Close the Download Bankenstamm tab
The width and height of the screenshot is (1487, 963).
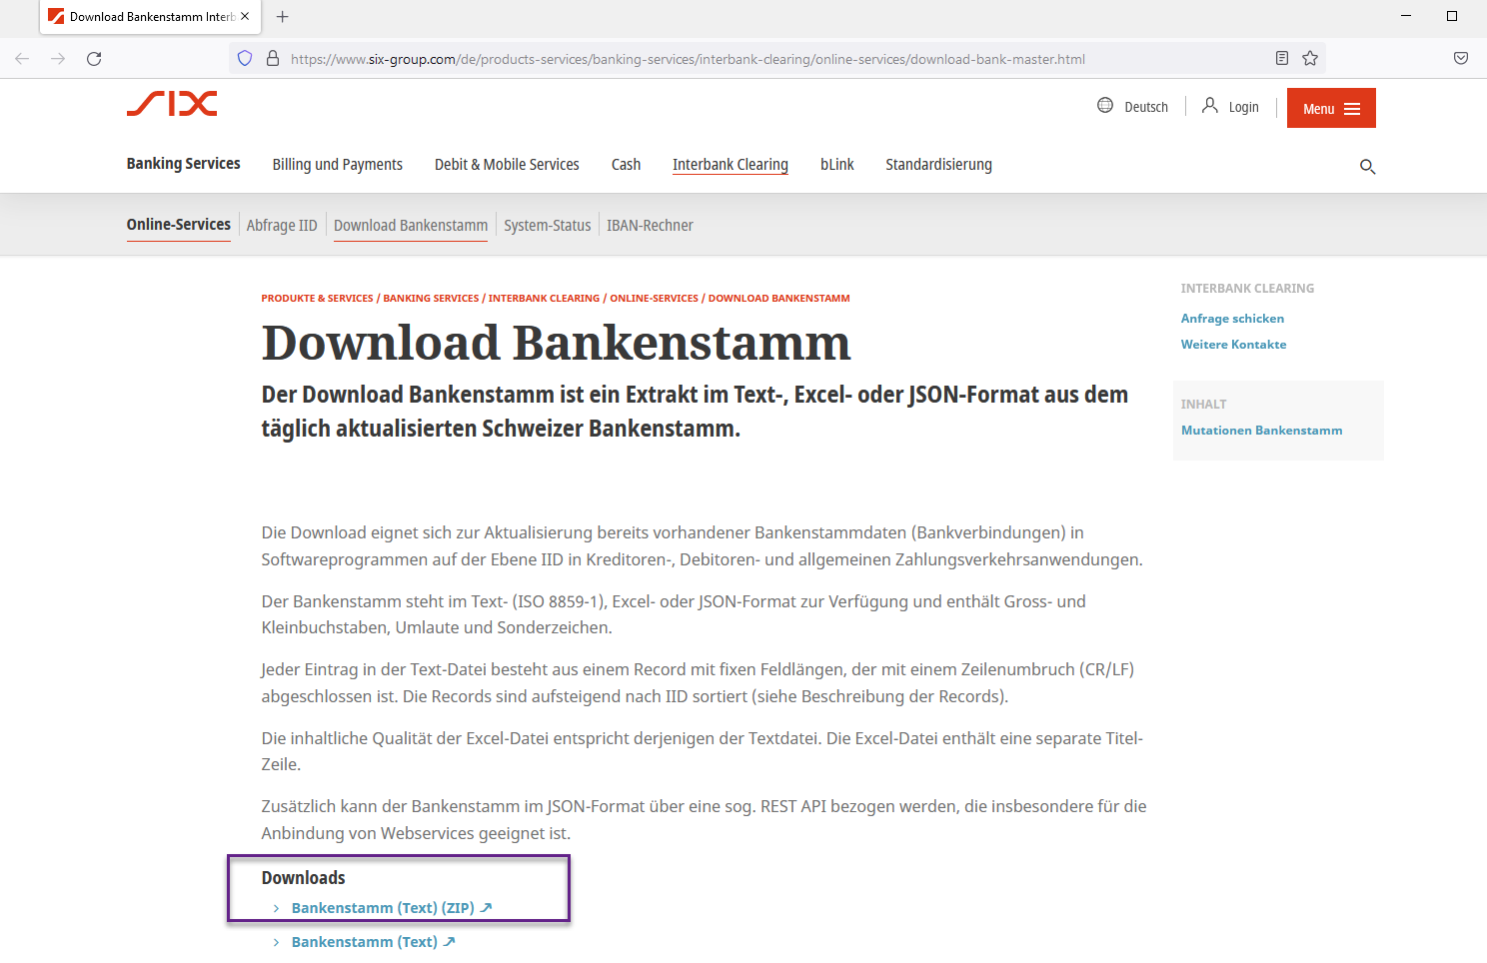(245, 17)
